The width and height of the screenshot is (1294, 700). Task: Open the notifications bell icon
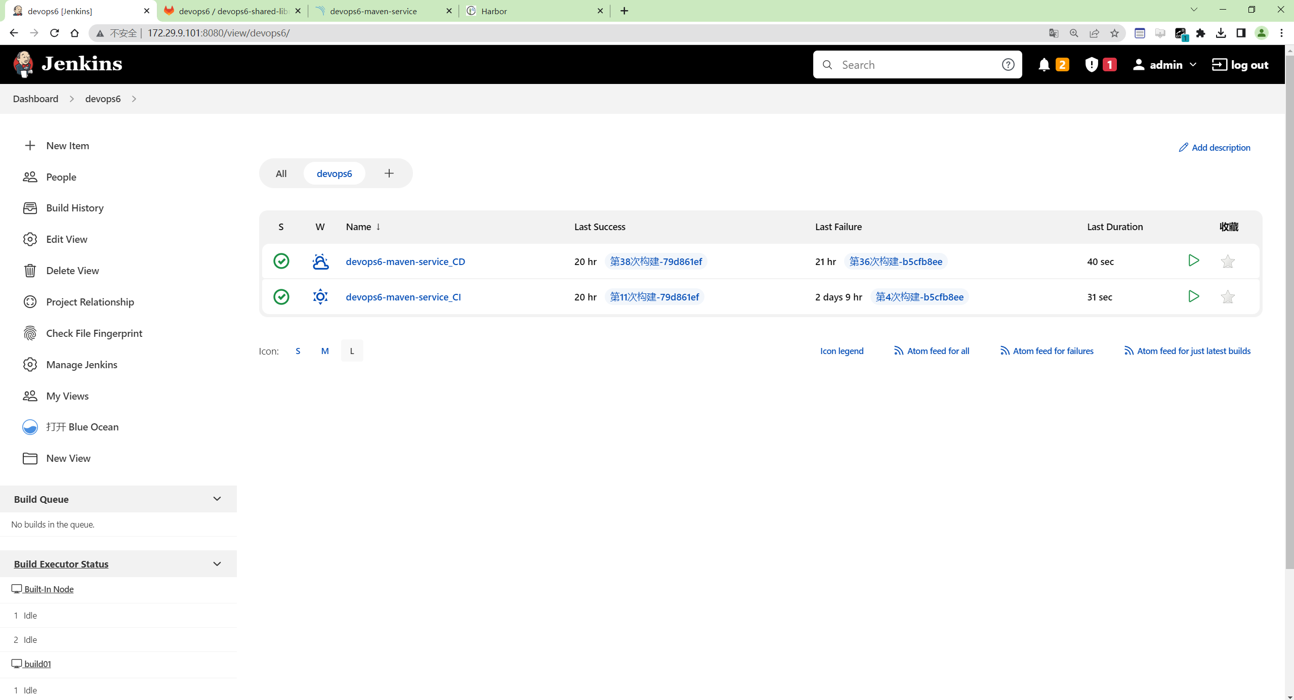coord(1043,65)
